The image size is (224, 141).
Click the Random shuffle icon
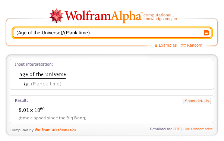coord(183,46)
